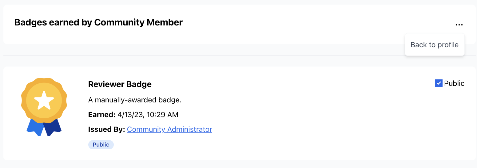Click the 10:29 AM earned time
Screen dimensions: 477x168
click(x=162, y=115)
